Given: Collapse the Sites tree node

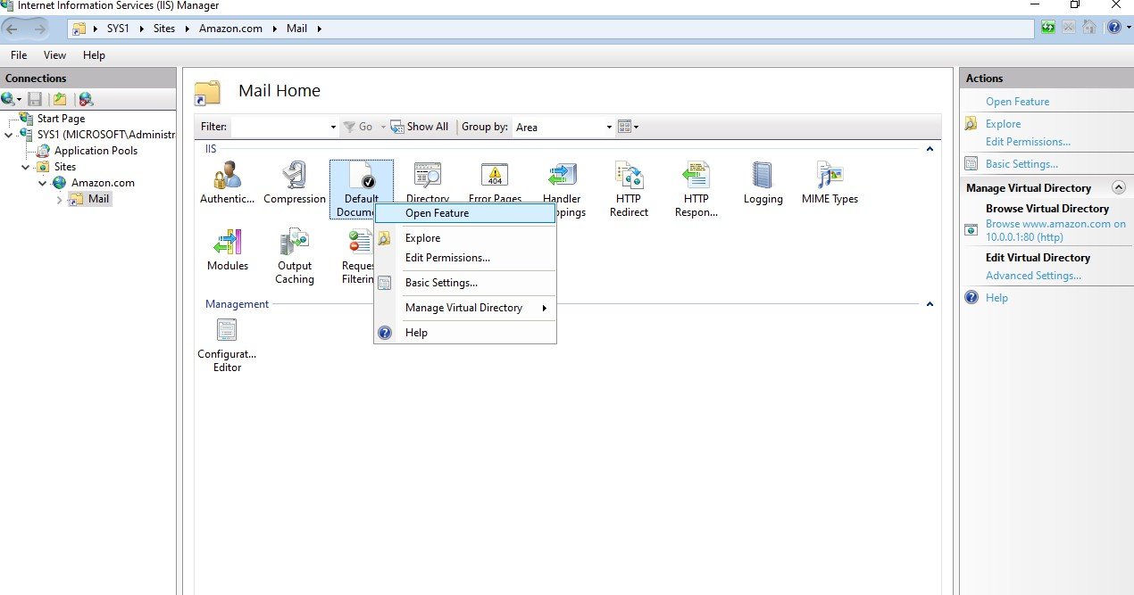Looking at the screenshot, I should click(x=26, y=167).
